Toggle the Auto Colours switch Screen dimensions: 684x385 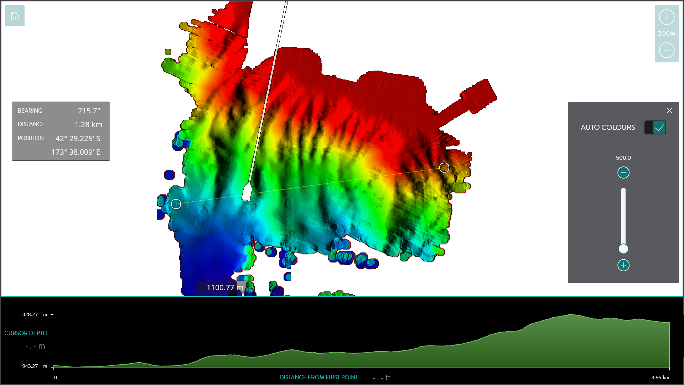(655, 127)
